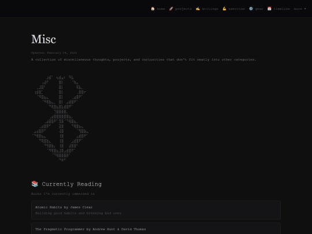Click the writing hand icon beside writings

point(198,9)
